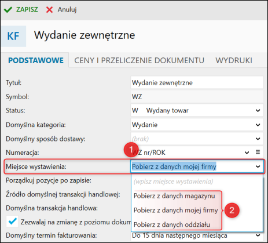Open the Numeracja hamburger menu icon

pyautogui.click(x=258, y=152)
